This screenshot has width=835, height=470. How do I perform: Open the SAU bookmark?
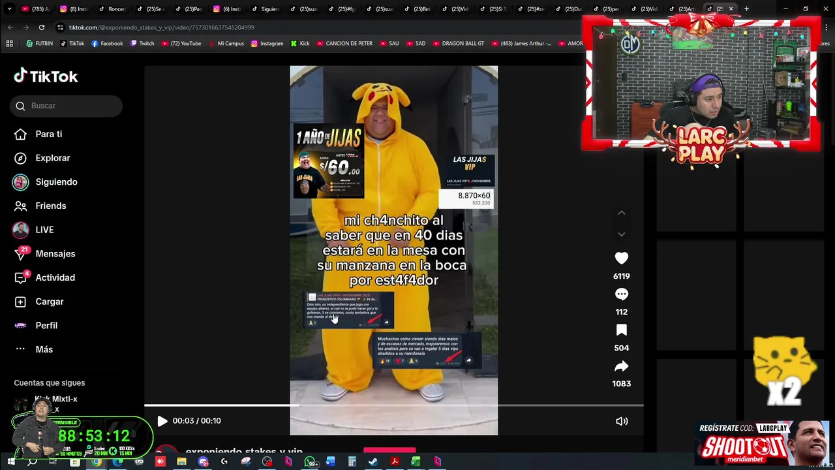389,44
